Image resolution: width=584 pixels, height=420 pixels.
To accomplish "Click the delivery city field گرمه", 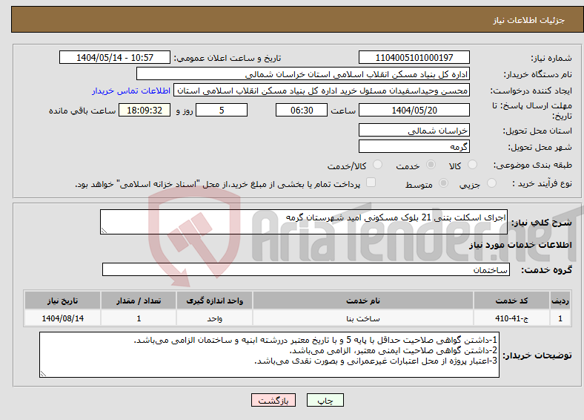I will pyautogui.click(x=414, y=146).
